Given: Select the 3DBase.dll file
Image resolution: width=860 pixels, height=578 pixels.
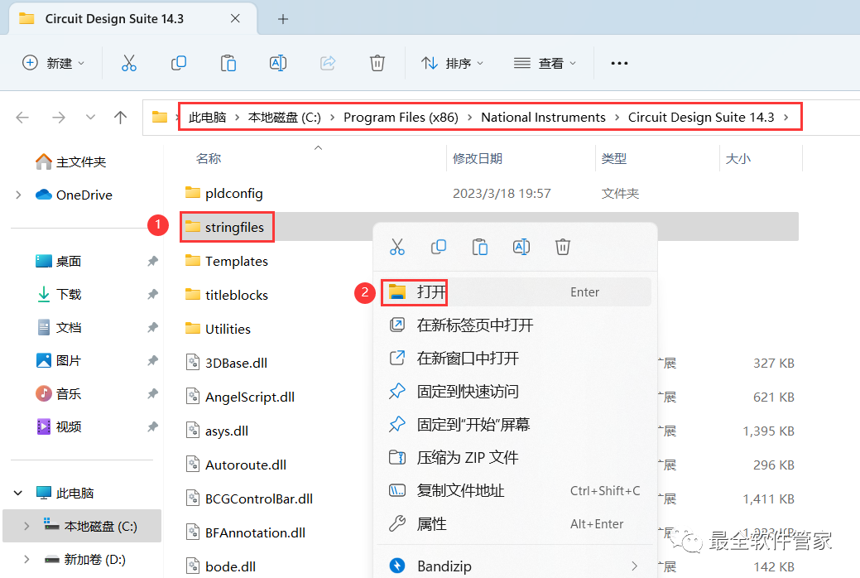Looking at the screenshot, I should [227, 363].
